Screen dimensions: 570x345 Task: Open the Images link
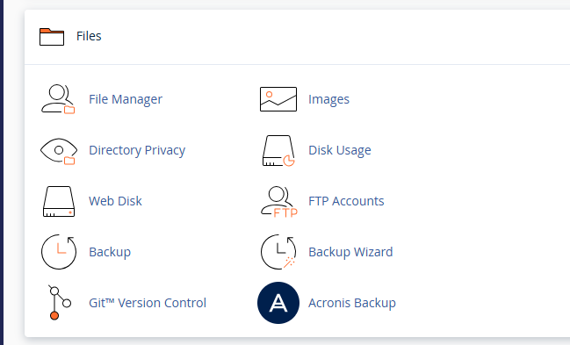click(328, 99)
